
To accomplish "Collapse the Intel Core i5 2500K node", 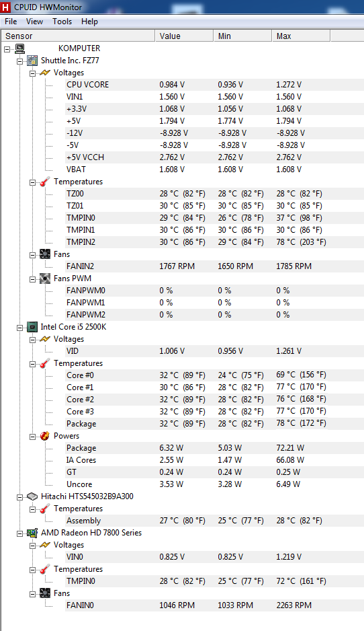I will (x=19, y=328).
